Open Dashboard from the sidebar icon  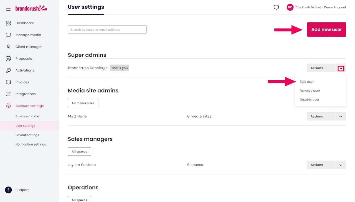click(x=8, y=23)
